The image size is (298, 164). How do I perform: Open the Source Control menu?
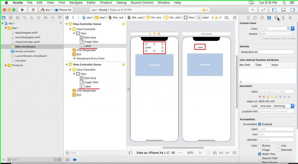coord(142,3)
